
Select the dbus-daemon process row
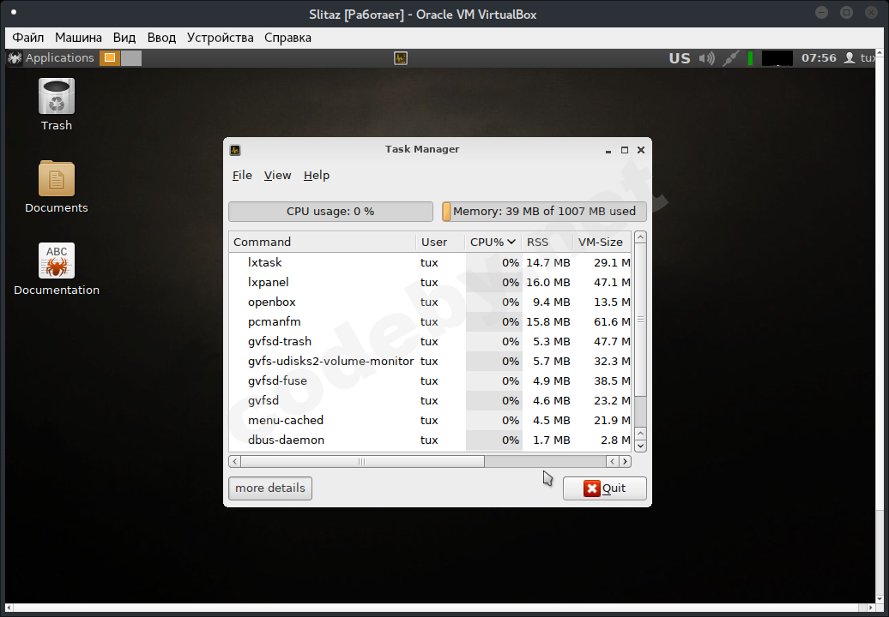click(x=430, y=440)
